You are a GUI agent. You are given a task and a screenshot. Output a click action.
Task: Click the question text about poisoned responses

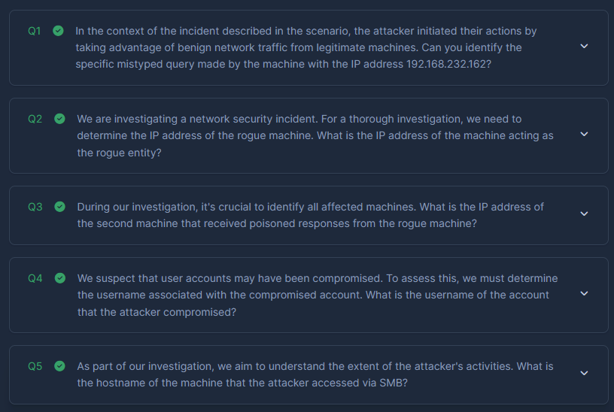tap(310, 215)
